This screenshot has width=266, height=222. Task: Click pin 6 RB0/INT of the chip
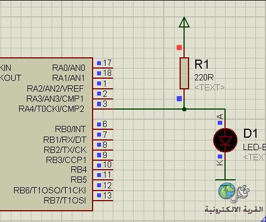103,129
